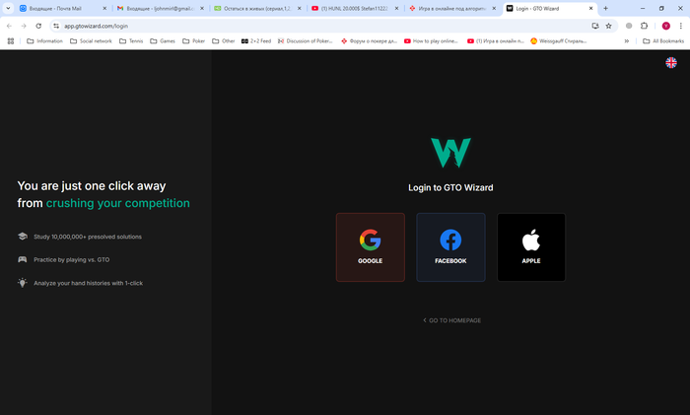The width and height of the screenshot is (690, 415).
Task: Click the GTO Wizard W logo
Action: coord(450,153)
